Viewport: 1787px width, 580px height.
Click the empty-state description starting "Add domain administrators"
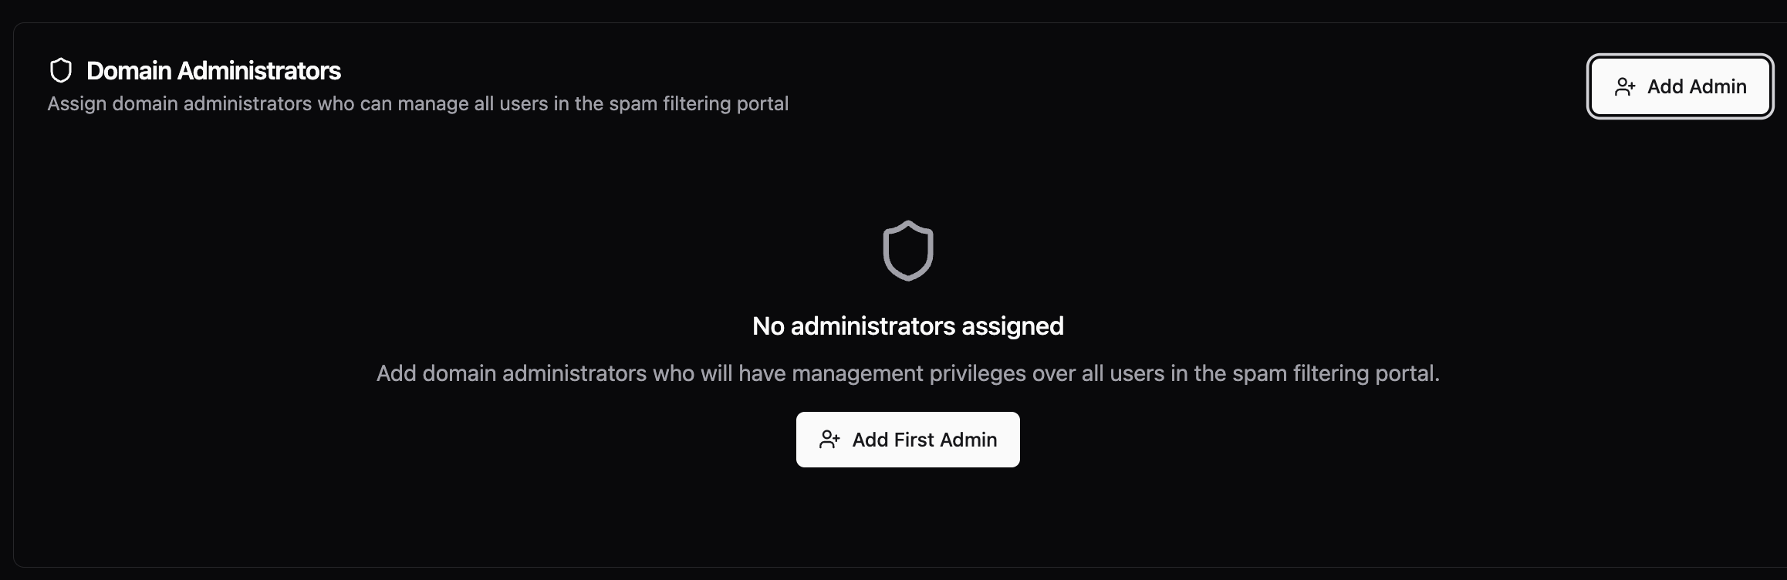907,373
